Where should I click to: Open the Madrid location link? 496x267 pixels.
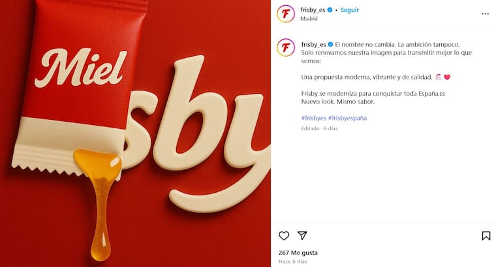[x=309, y=19]
